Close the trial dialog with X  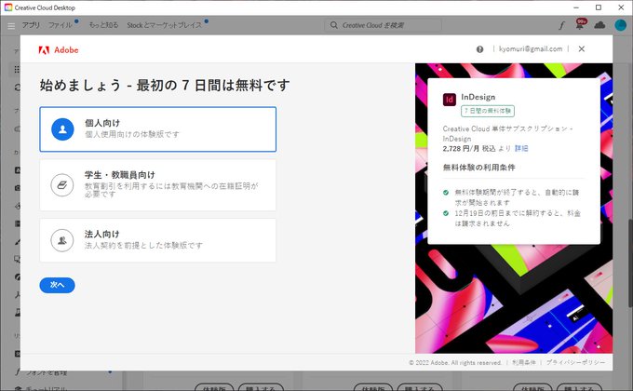tap(581, 48)
